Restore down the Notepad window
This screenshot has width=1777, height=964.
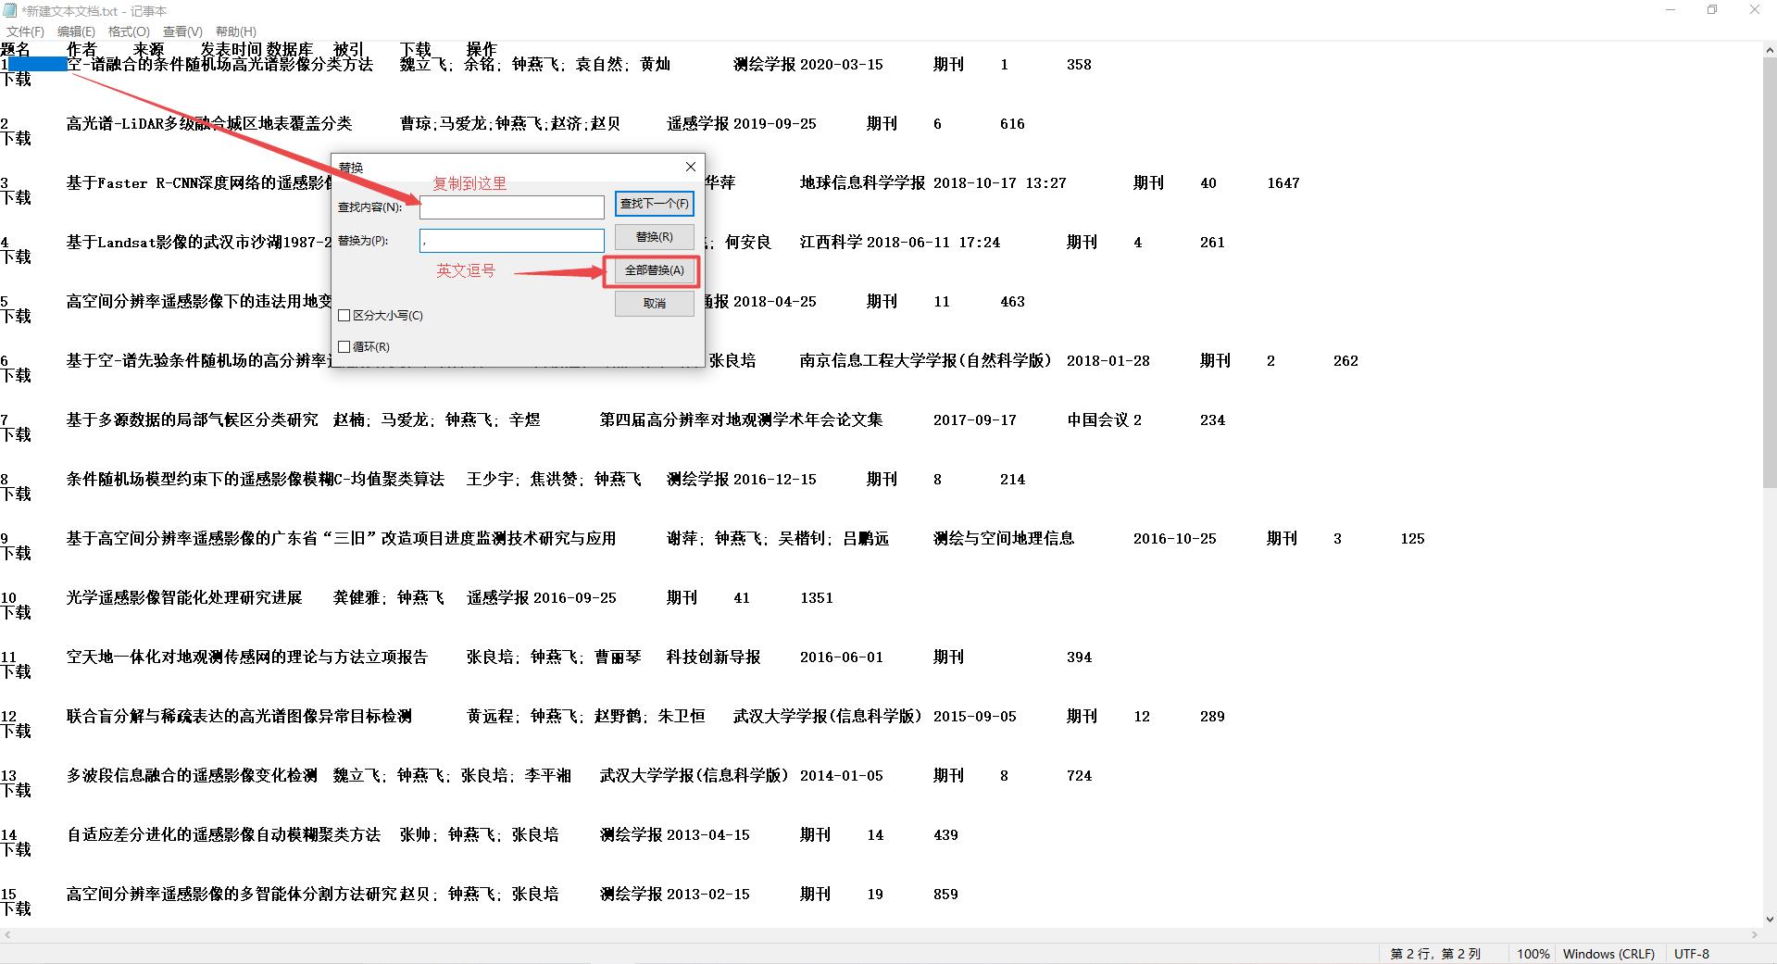(1712, 10)
